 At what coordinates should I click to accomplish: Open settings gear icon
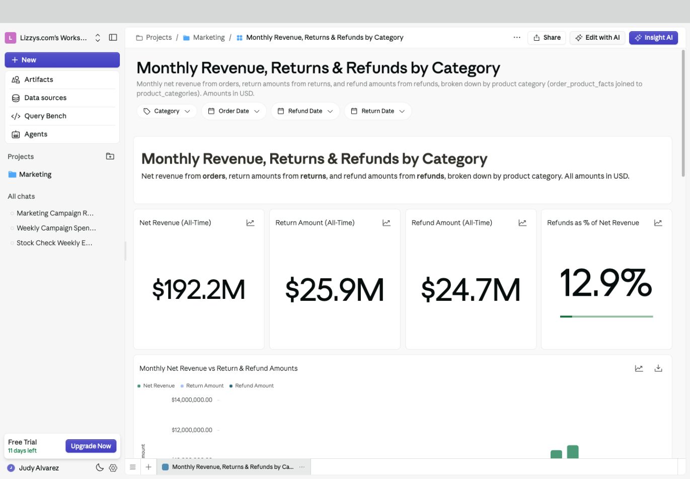(113, 468)
